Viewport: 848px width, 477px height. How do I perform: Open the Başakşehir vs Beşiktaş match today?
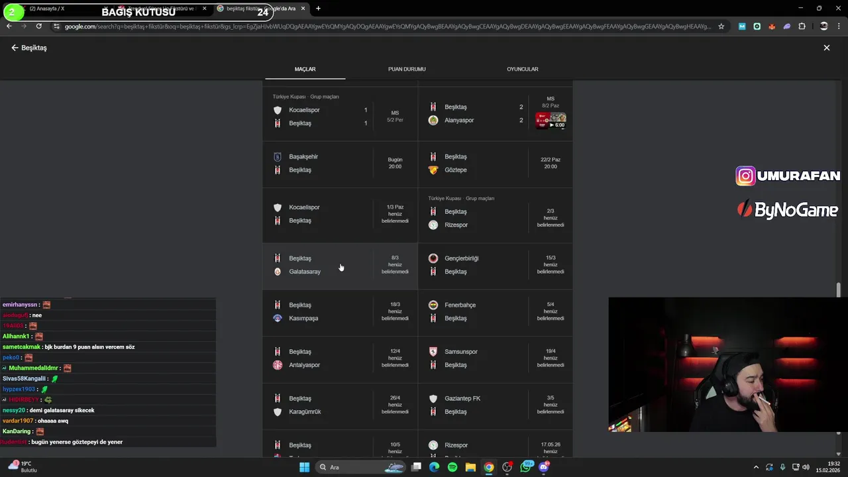point(340,164)
